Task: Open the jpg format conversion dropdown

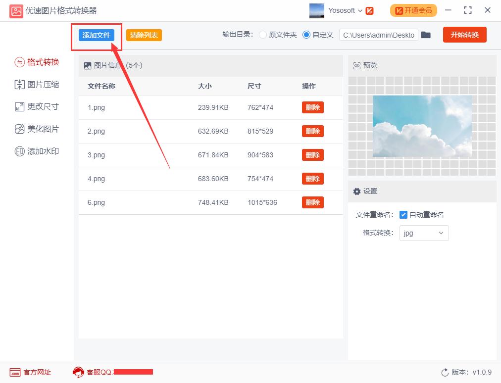Action: pyautogui.click(x=424, y=233)
